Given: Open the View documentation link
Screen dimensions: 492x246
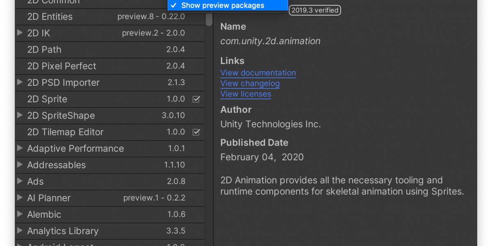Looking at the screenshot, I should (x=258, y=73).
